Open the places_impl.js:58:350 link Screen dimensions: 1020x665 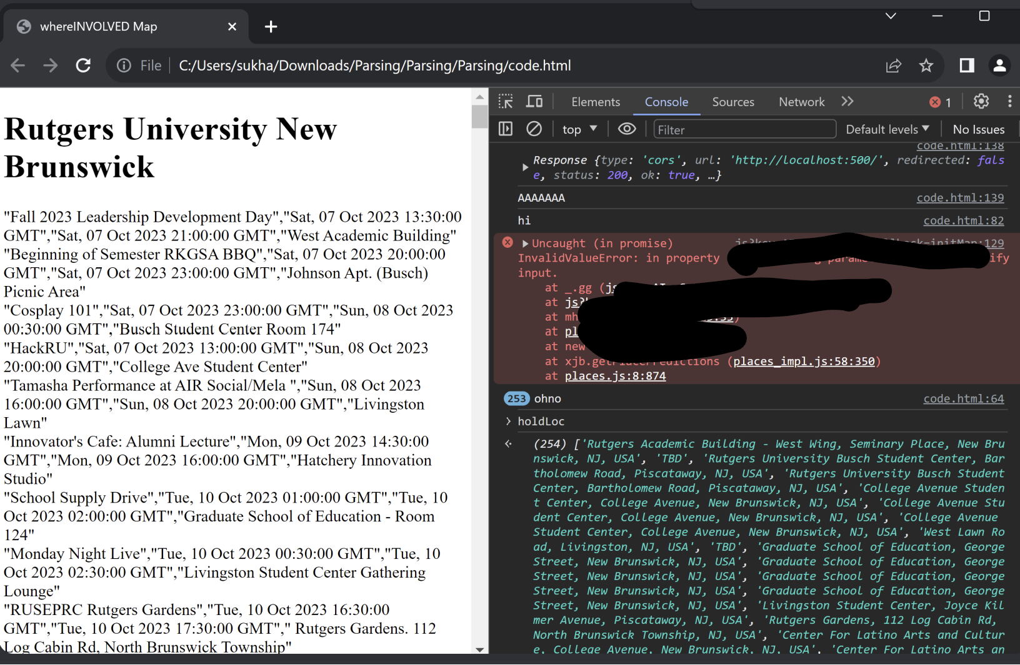point(804,362)
